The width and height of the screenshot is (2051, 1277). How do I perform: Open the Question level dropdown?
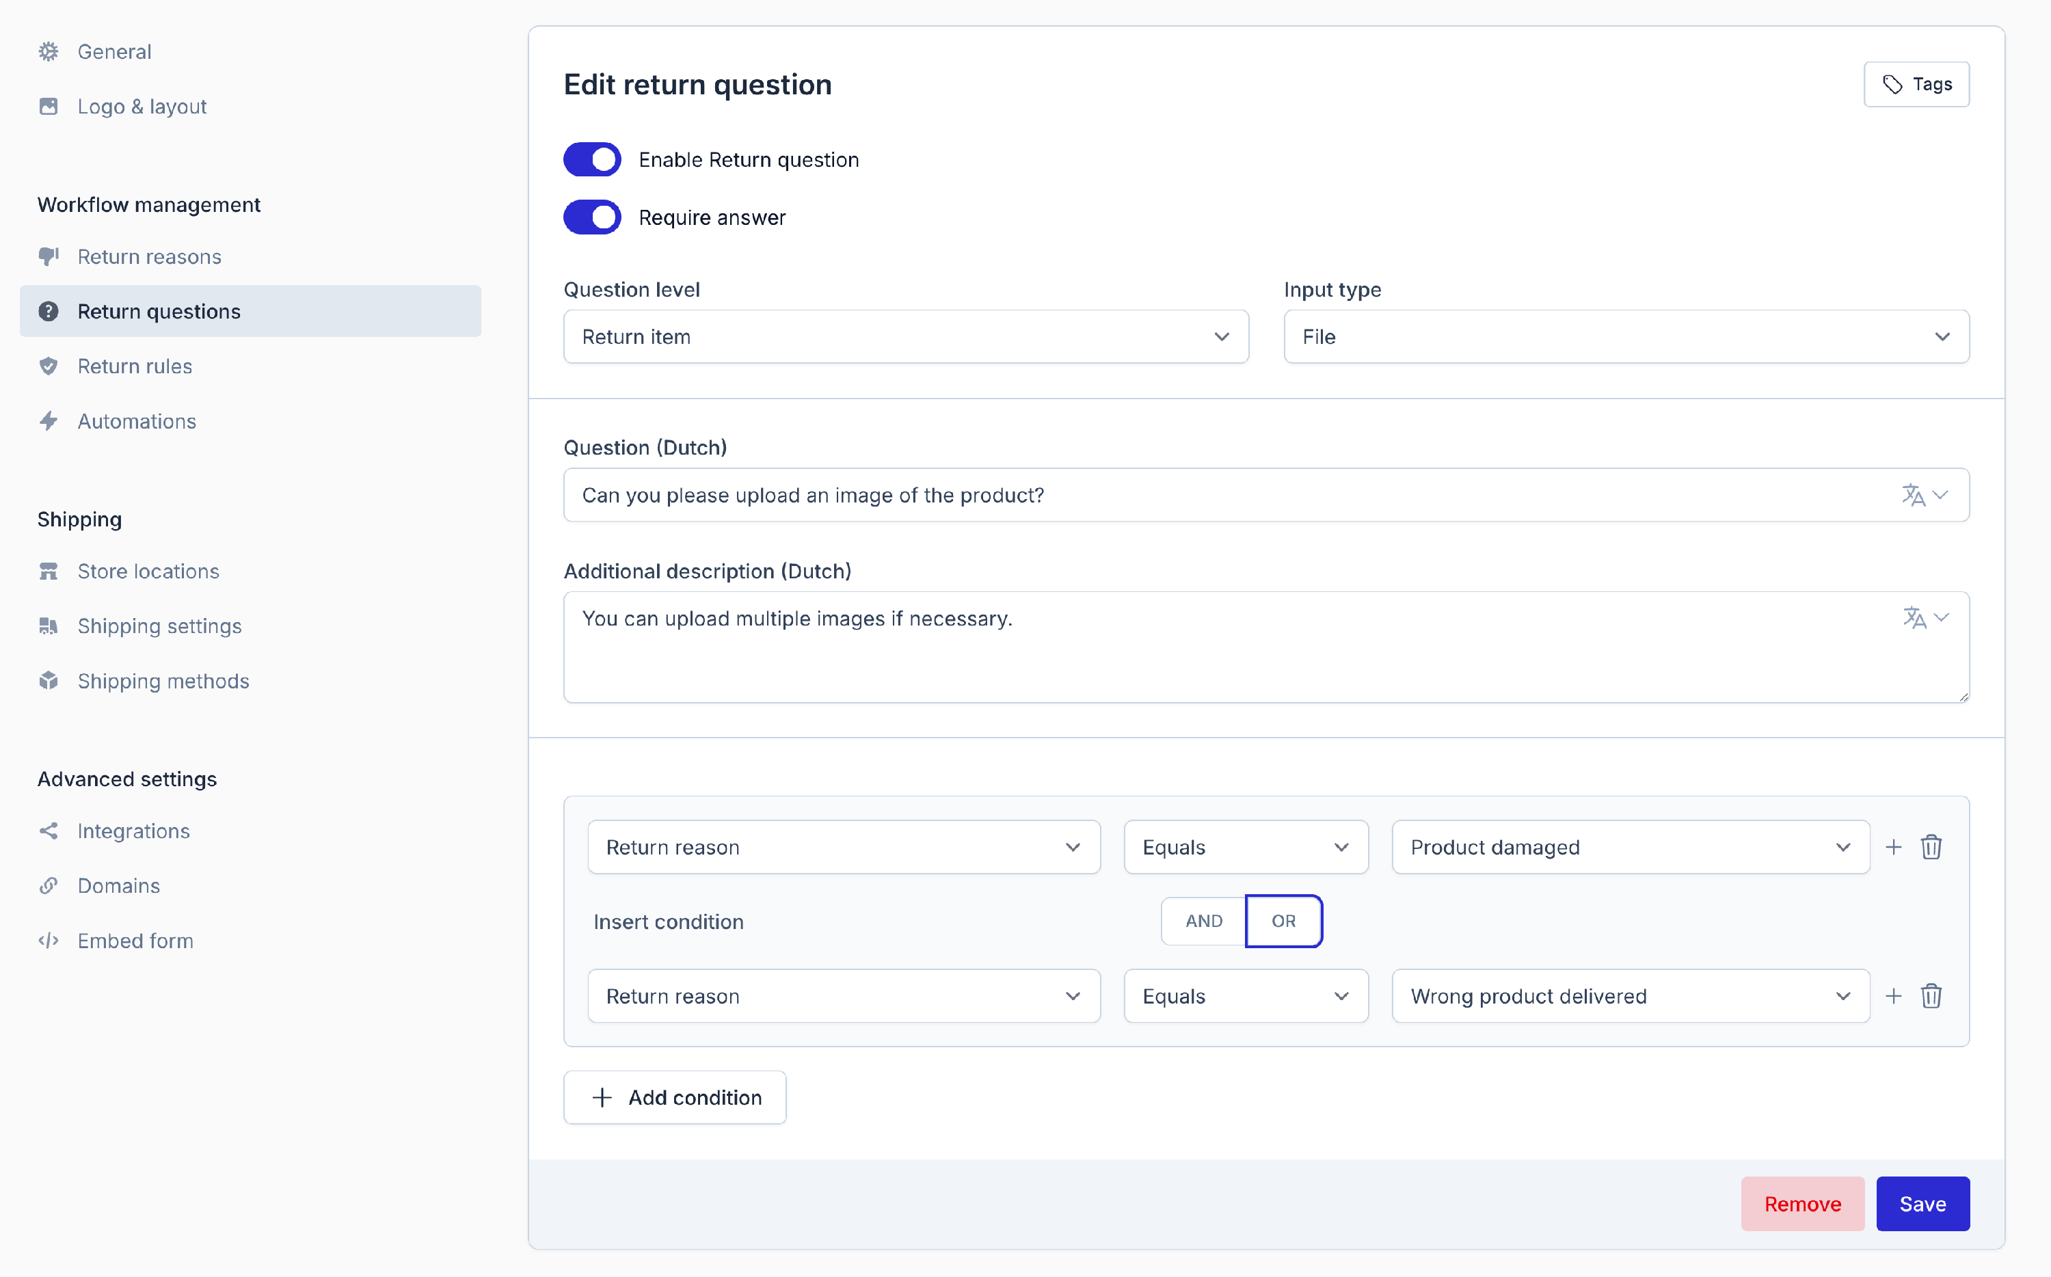pyautogui.click(x=905, y=337)
